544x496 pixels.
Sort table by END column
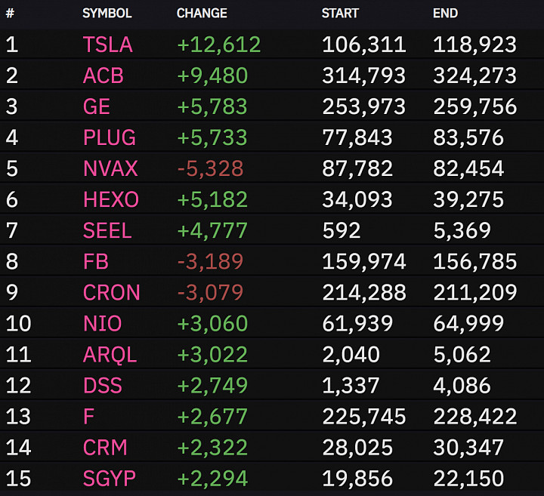point(445,13)
